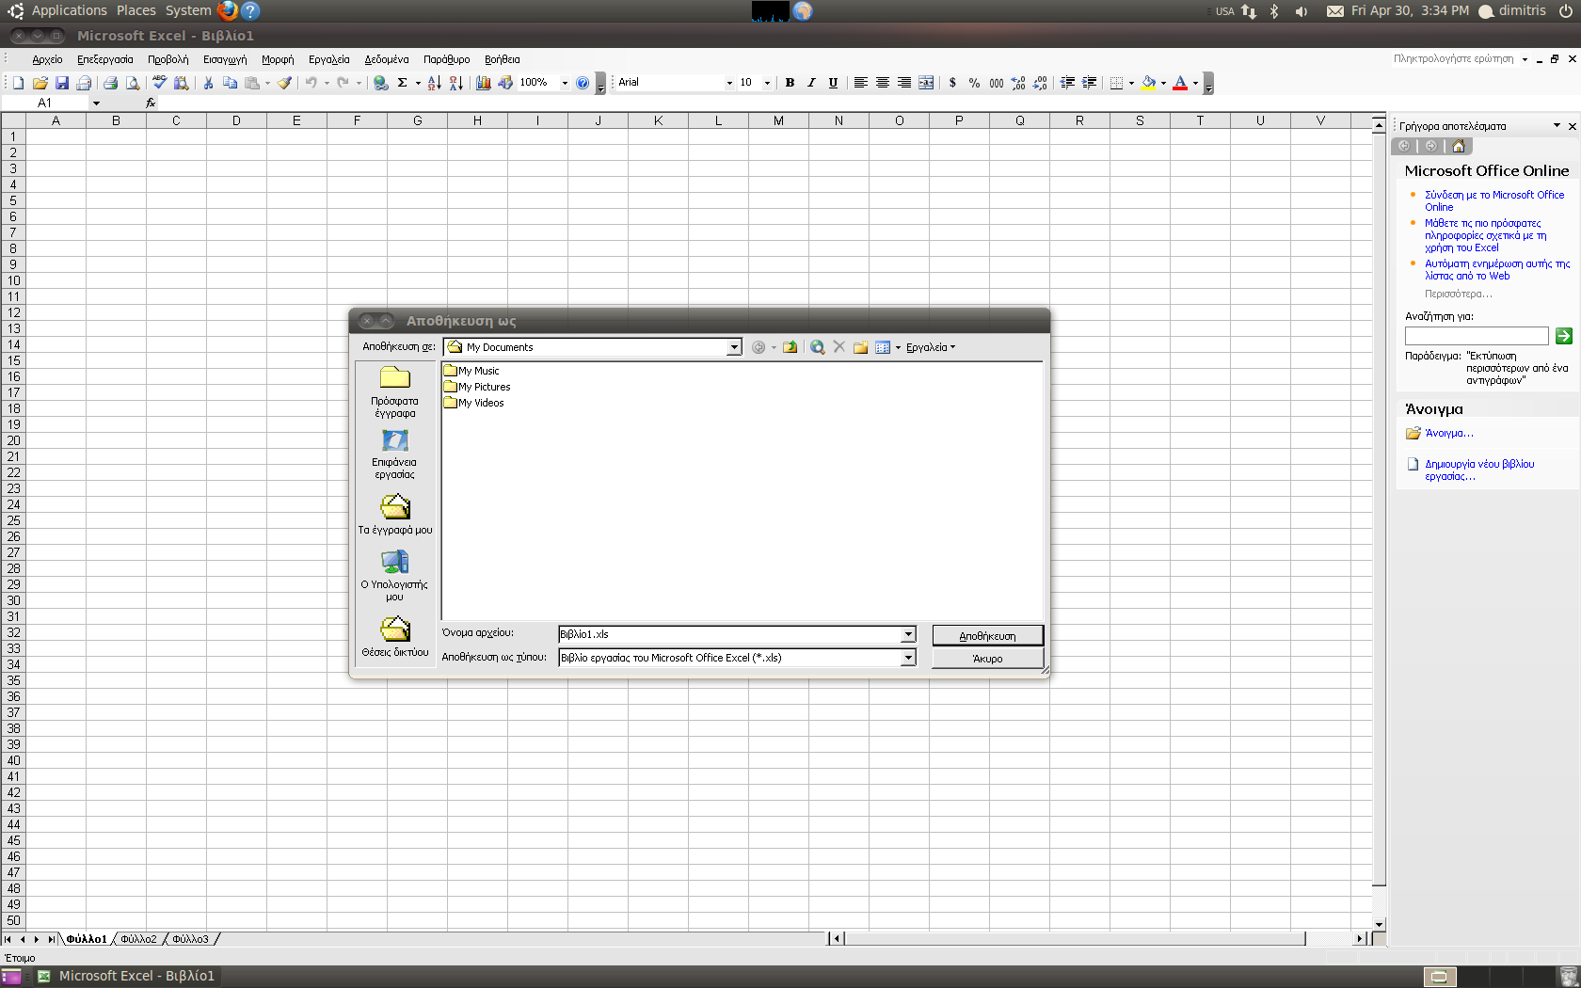Run the ABC spelling check icon
The image size is (1581, 988).
point(159,83)
